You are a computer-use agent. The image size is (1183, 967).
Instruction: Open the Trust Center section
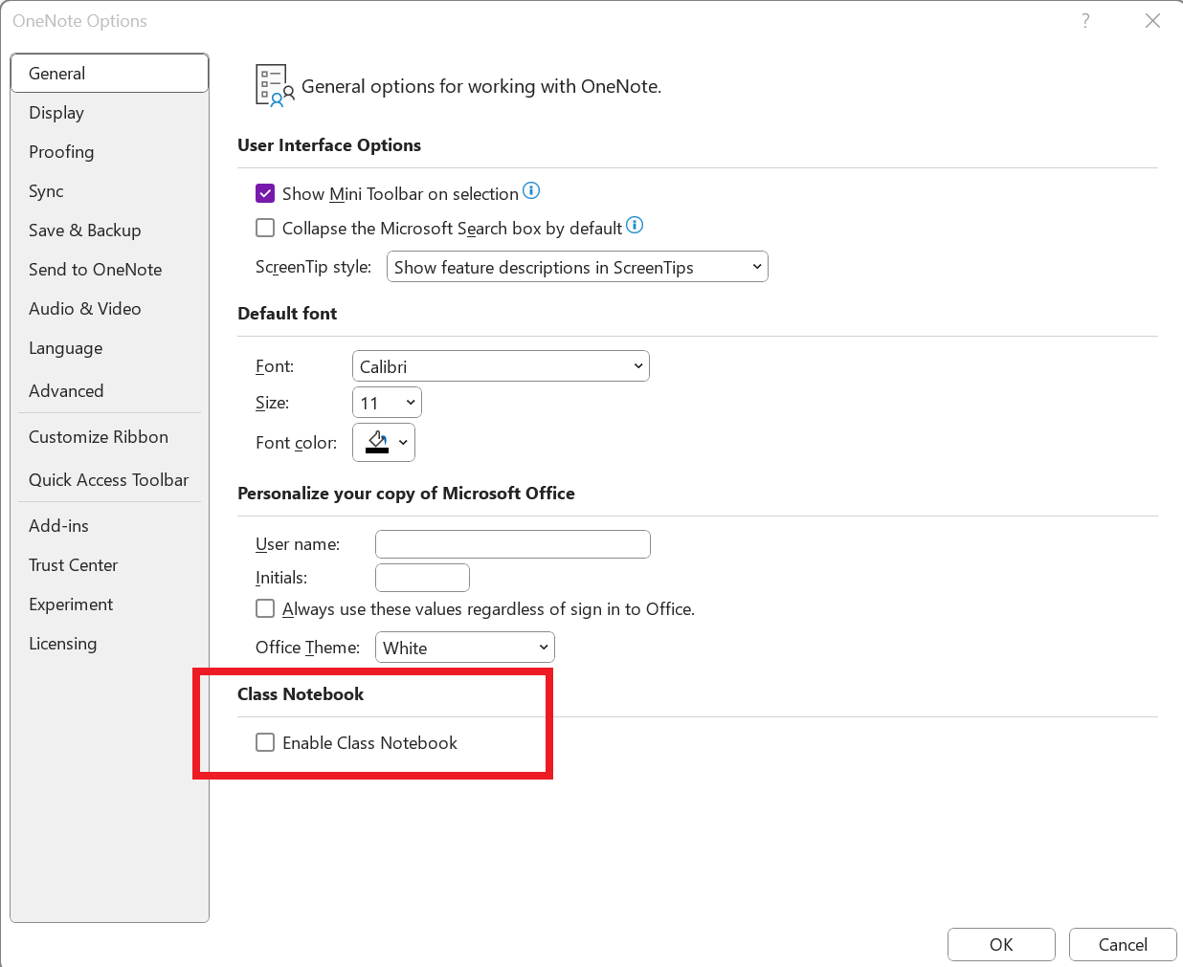74,564
